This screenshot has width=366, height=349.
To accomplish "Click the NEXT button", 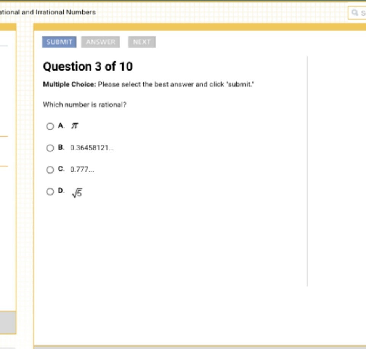I will 142,42.
